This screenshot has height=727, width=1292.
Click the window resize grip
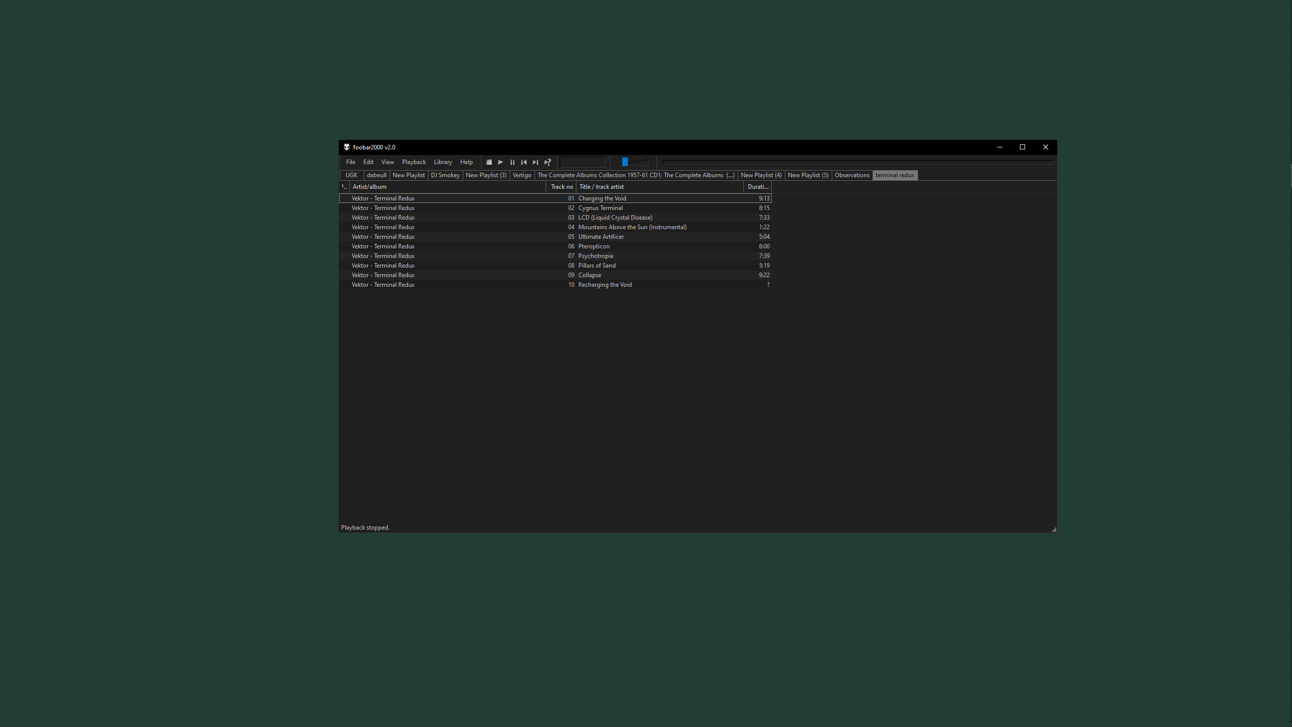point(1054,530)
